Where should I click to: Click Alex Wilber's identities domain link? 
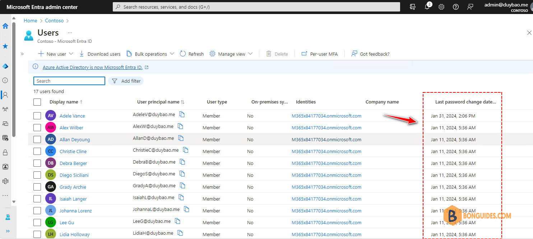tap(326, 128)
